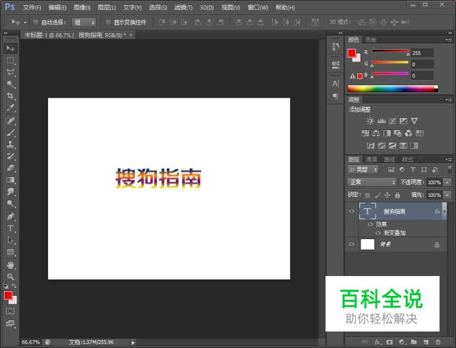
Task: Add layer style fx at panel bottom
Action: tap(378, 342)
